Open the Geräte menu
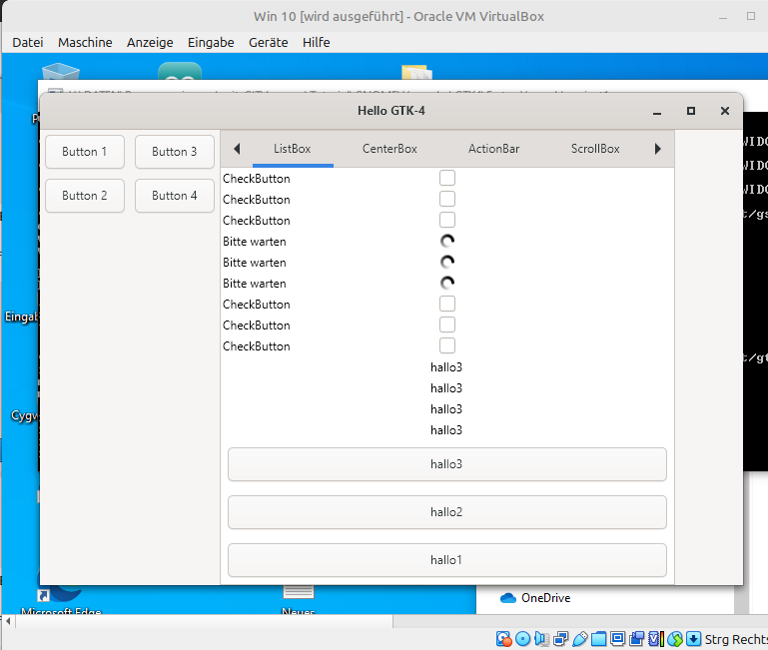 [268, 42]
